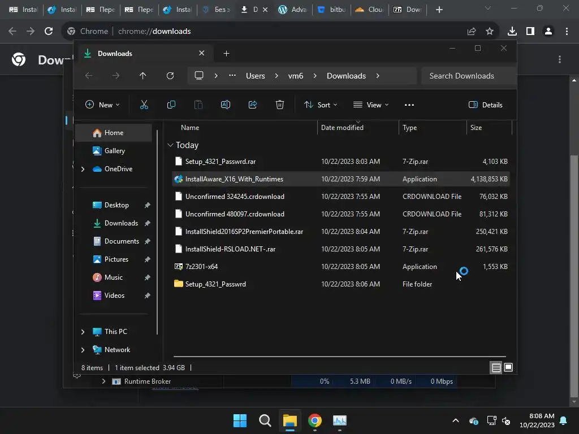The width and height of the screenshot is (579, 434).
Task: Show hidden breadcrumb path ellipsis in address bar
Action: click(232, 76)
